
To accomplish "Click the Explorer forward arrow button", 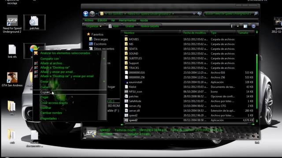I will [92, 14].
